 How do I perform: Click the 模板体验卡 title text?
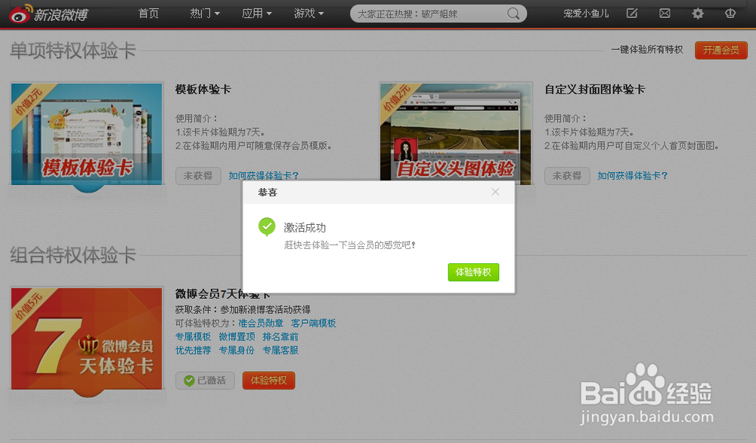tap(203, 89)
